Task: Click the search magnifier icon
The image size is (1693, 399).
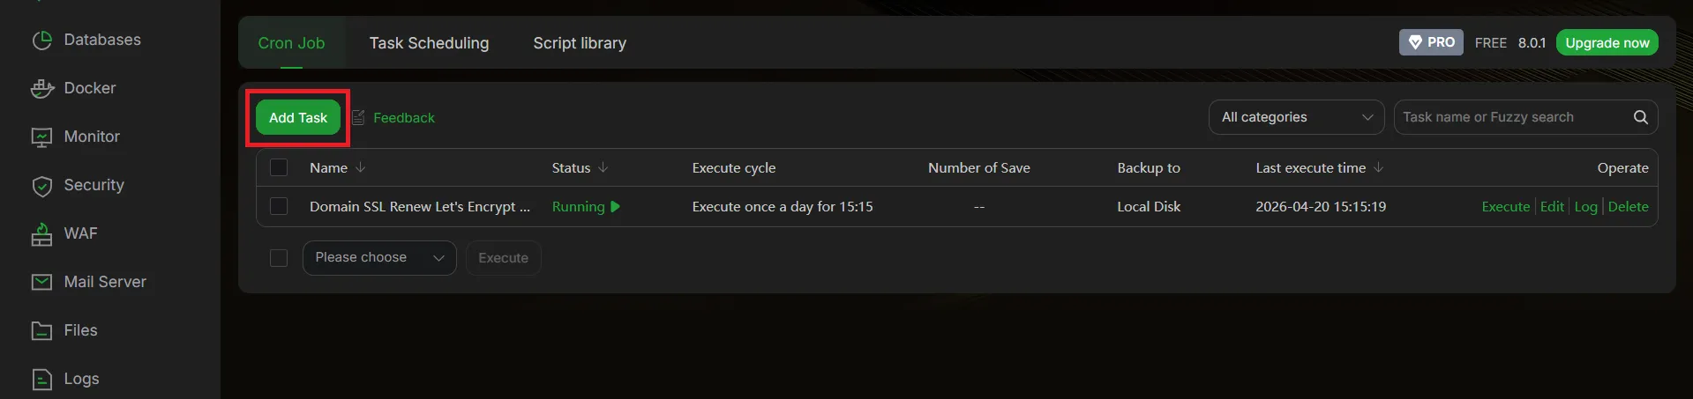Action: 1640,117
